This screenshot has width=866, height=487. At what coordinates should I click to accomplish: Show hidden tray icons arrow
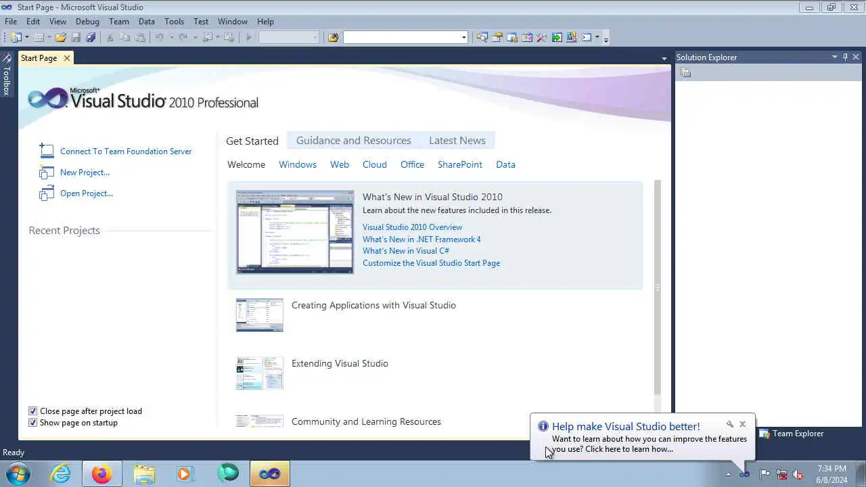point(728,474)
